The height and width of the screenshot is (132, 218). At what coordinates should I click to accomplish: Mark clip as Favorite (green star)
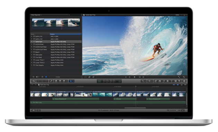coord(38,81)
